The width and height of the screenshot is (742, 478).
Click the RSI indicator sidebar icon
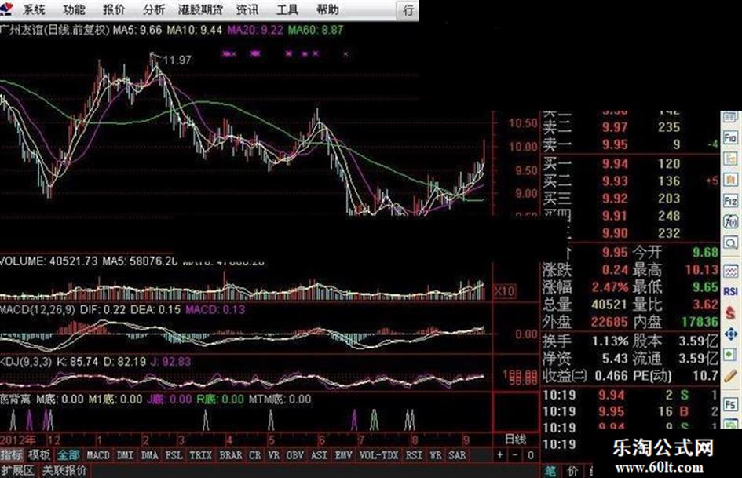[730, 291]
